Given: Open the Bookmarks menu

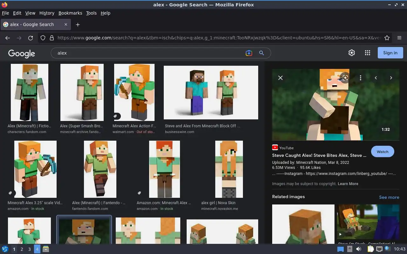Looking at the screenshot, I should point(70,13).
